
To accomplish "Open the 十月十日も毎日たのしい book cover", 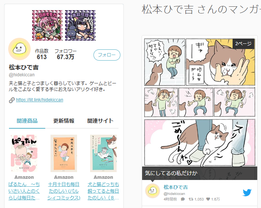I will click(x=64, y=153).
